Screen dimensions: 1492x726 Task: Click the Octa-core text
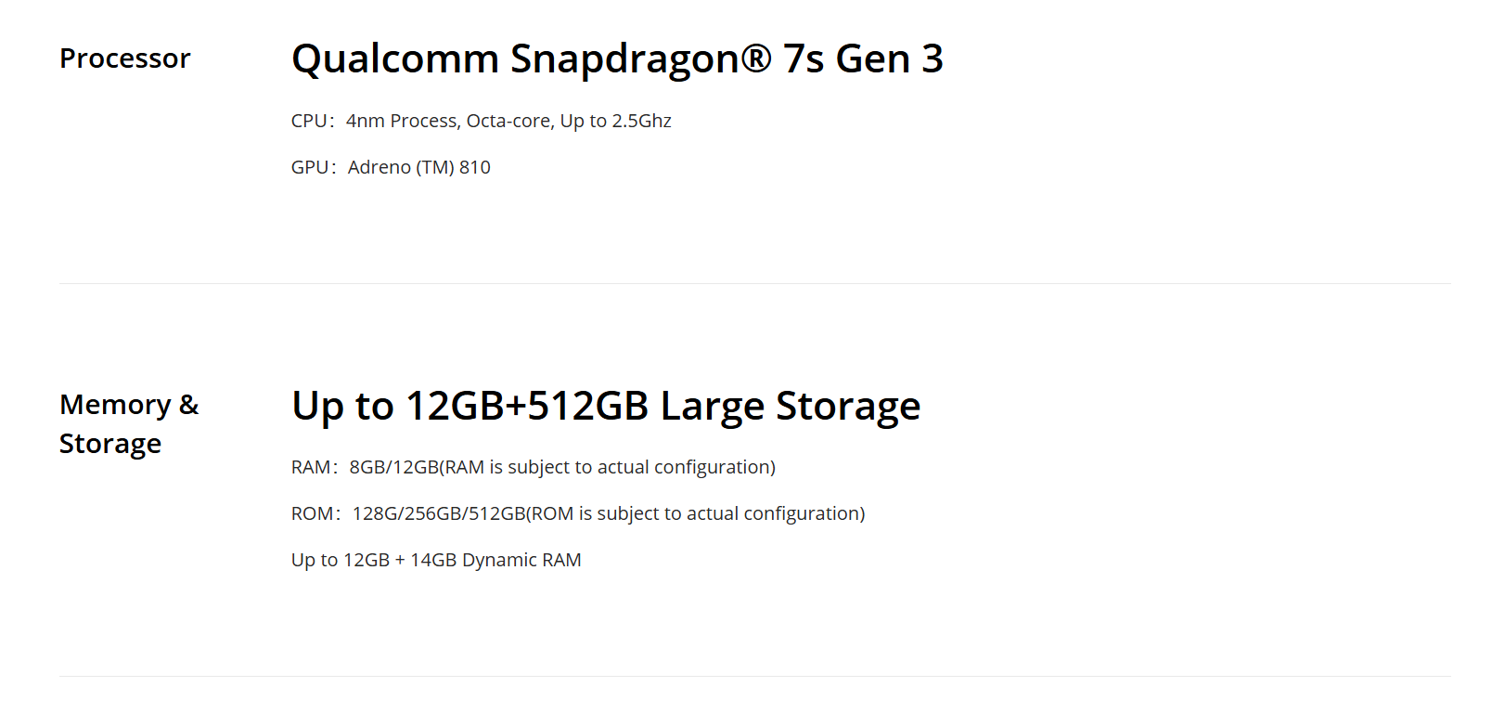(x=508, y=121)
